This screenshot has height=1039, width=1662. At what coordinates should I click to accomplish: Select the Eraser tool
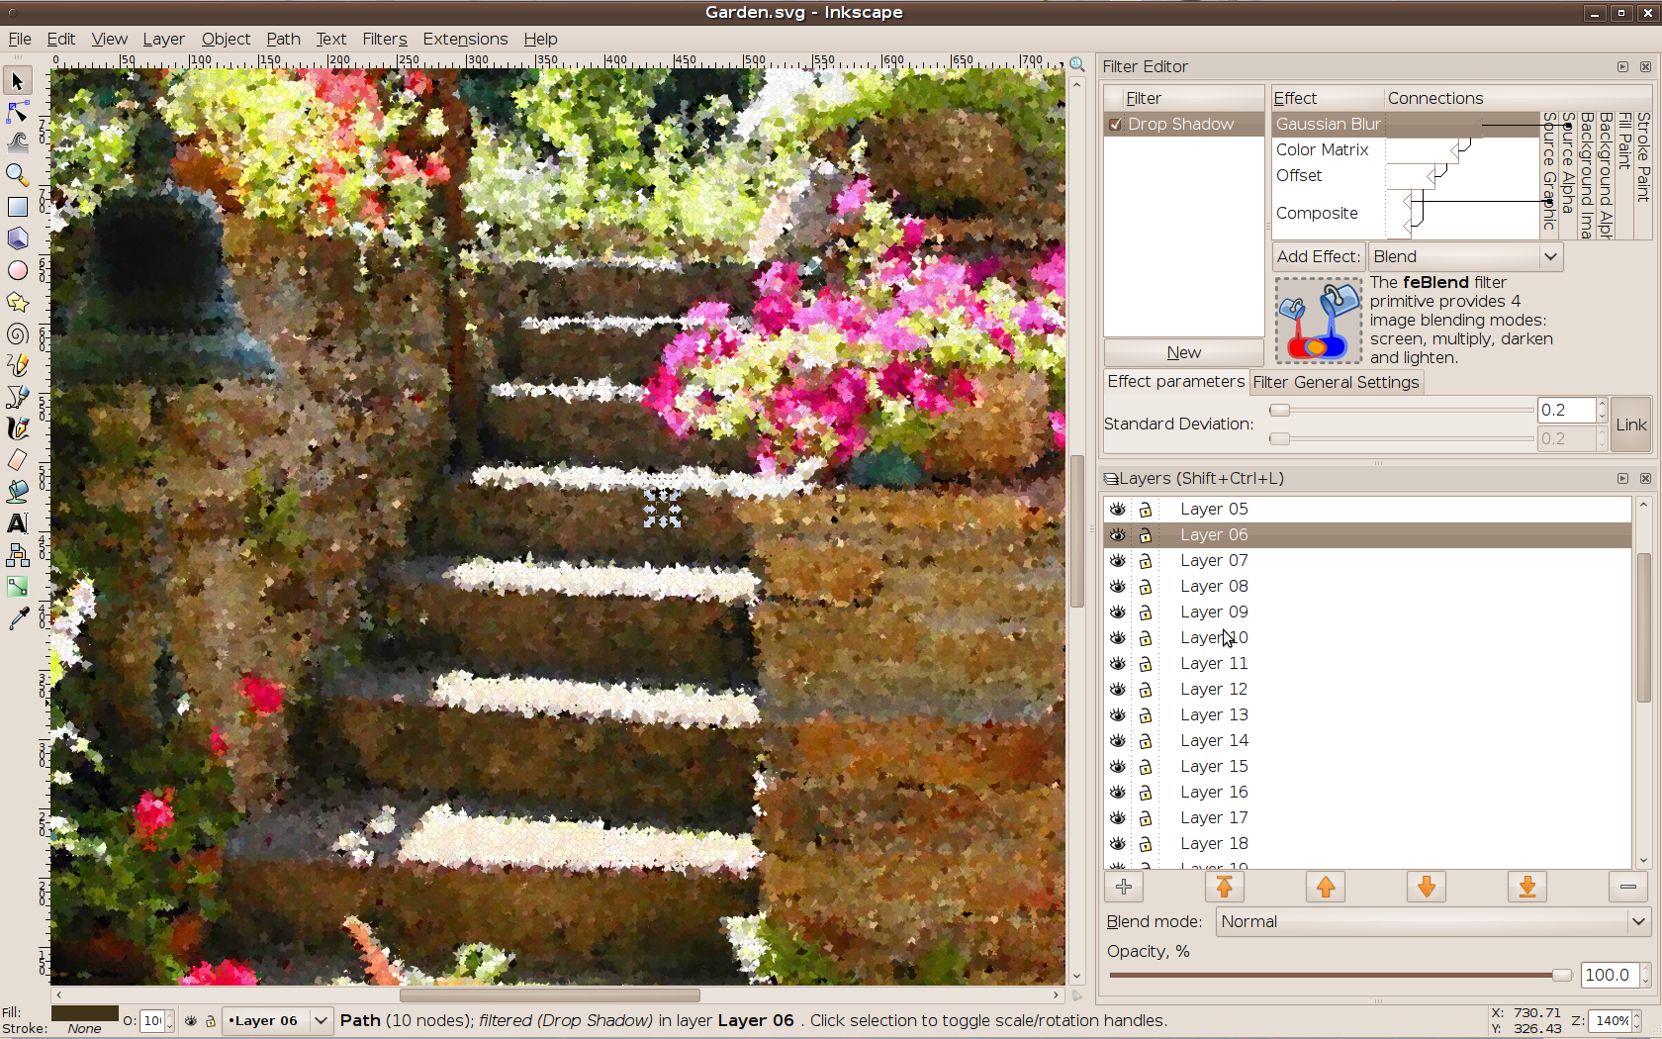[x=17, y=460]
